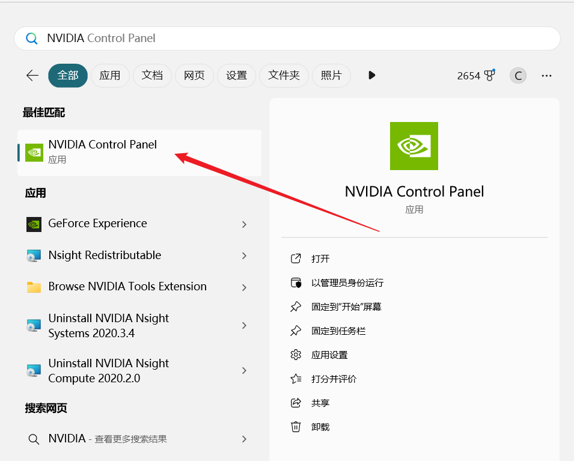The width and height of the screenshot is (574, 461).
Task: Click the Nsight Redistributable icon
Action: pos(34,255)
